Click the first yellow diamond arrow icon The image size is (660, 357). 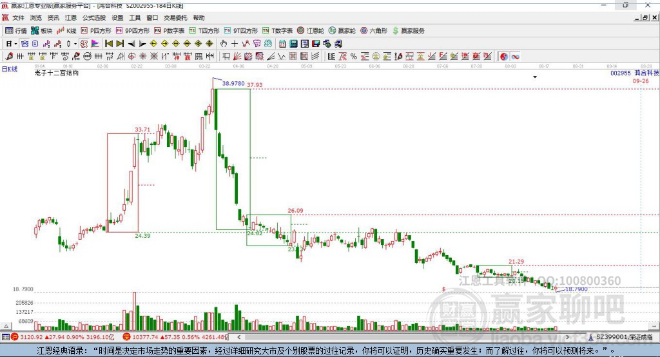[153, 44]
